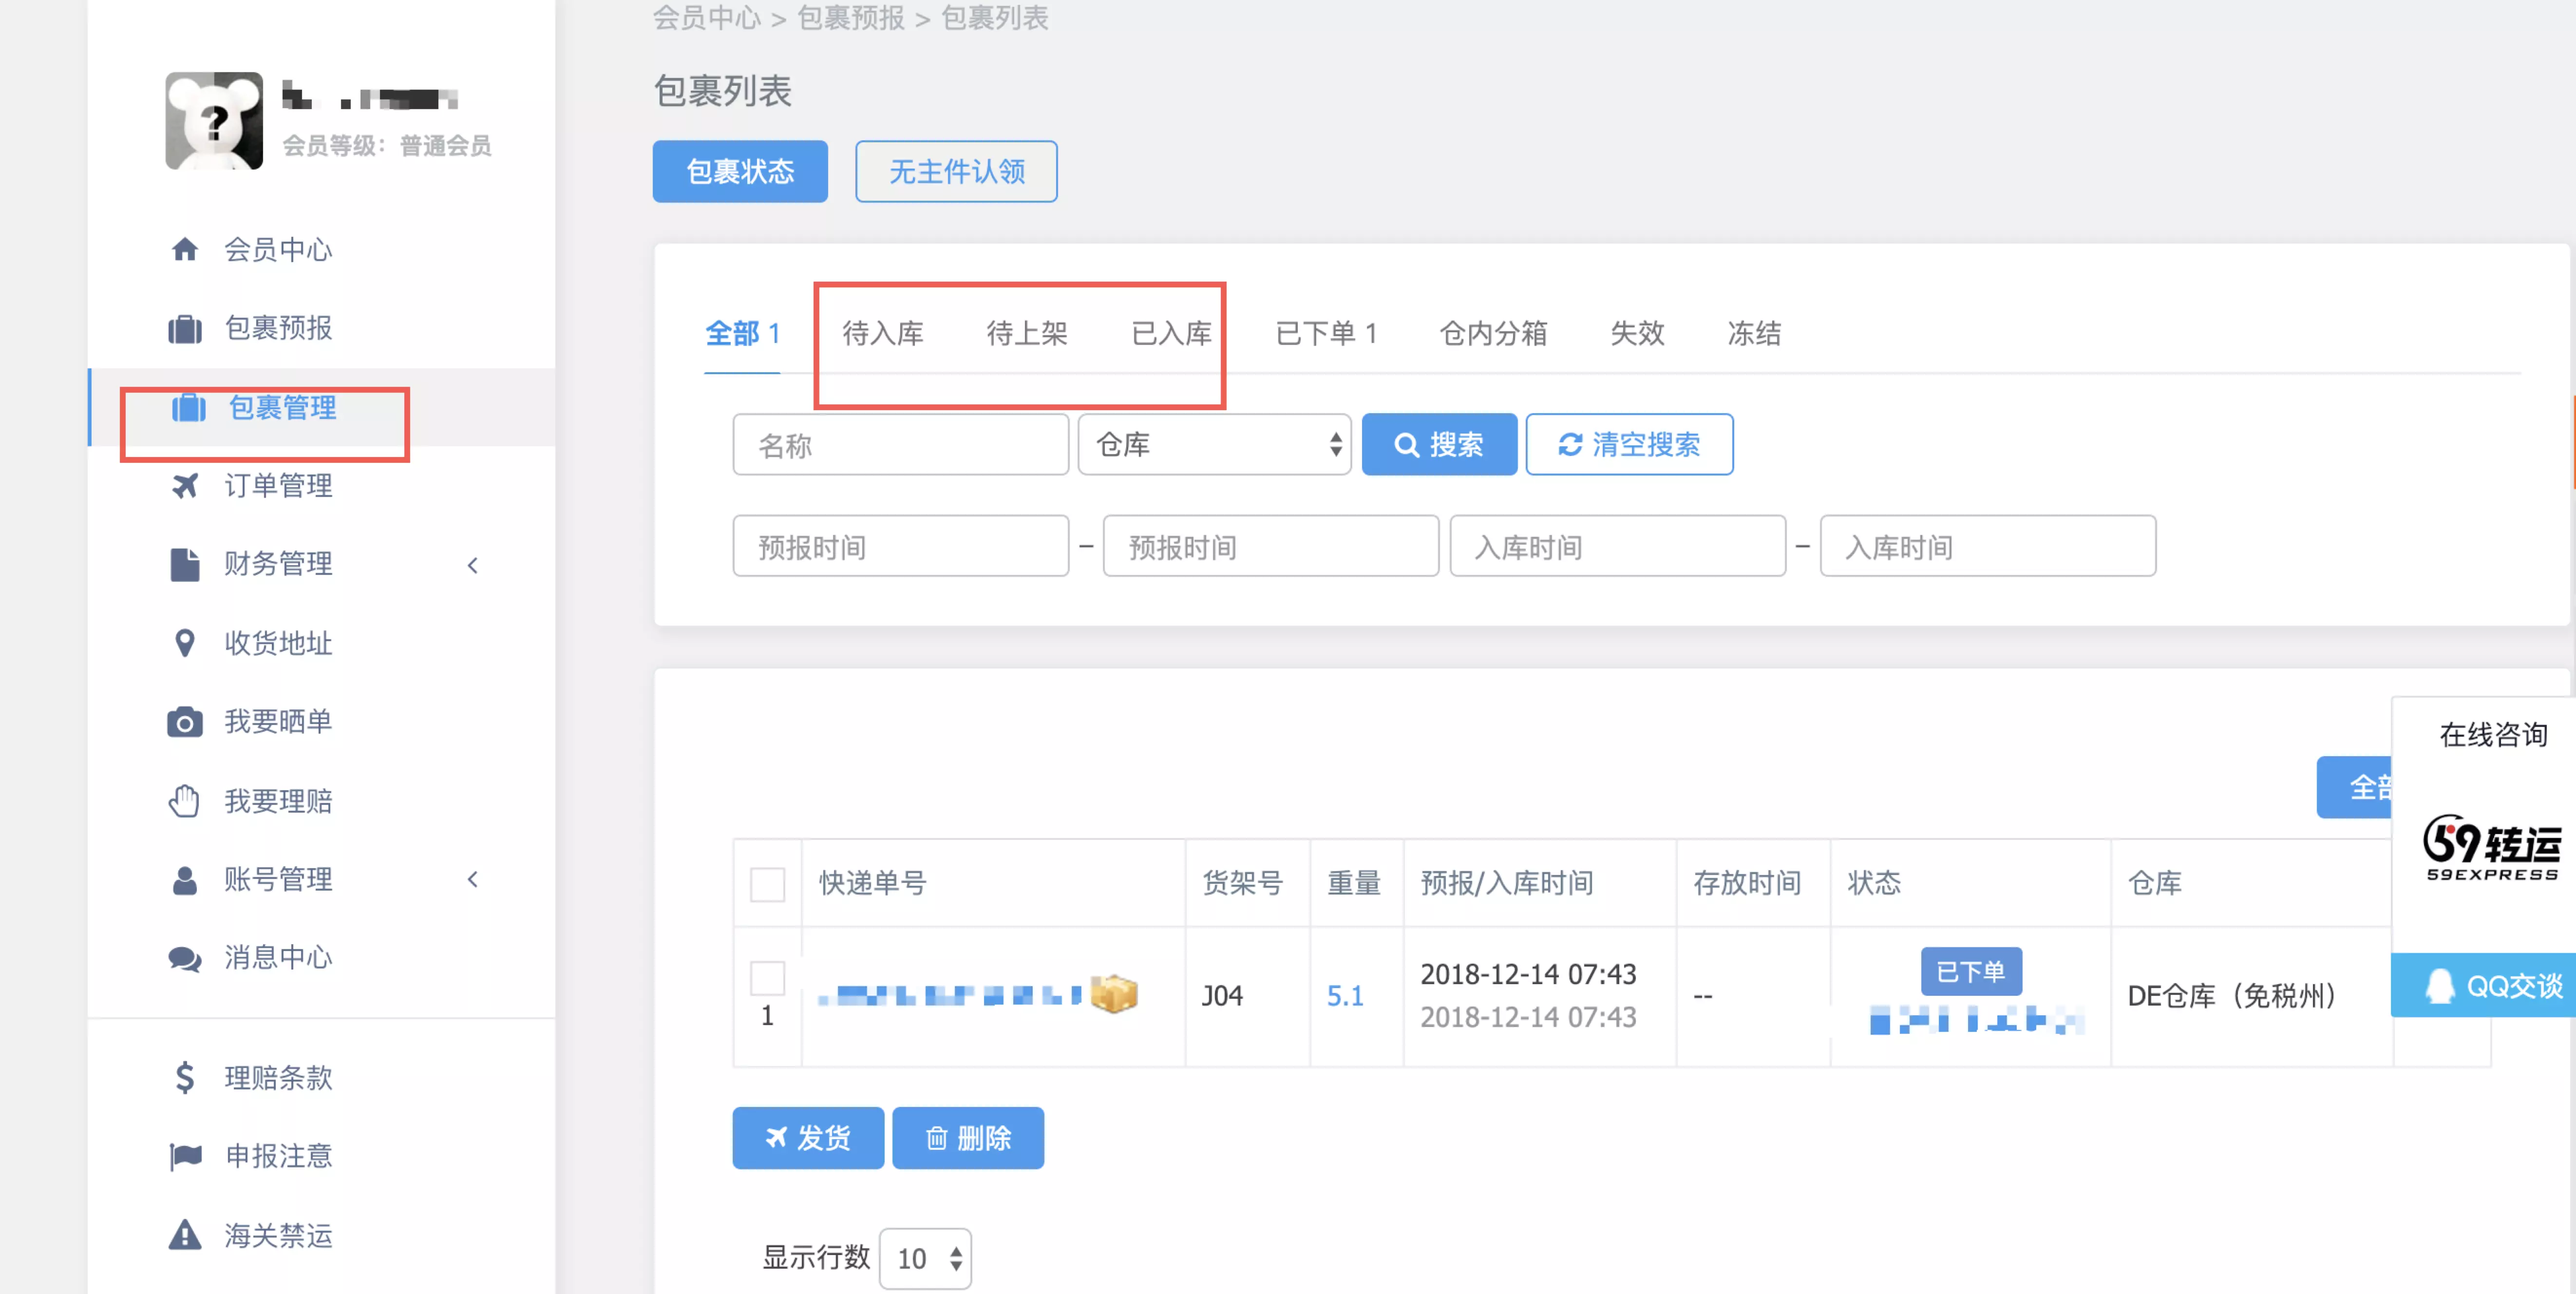Open 收货地址 in the sidebar
Viewport: 2576px width, 1294px height.
[278, 643]
